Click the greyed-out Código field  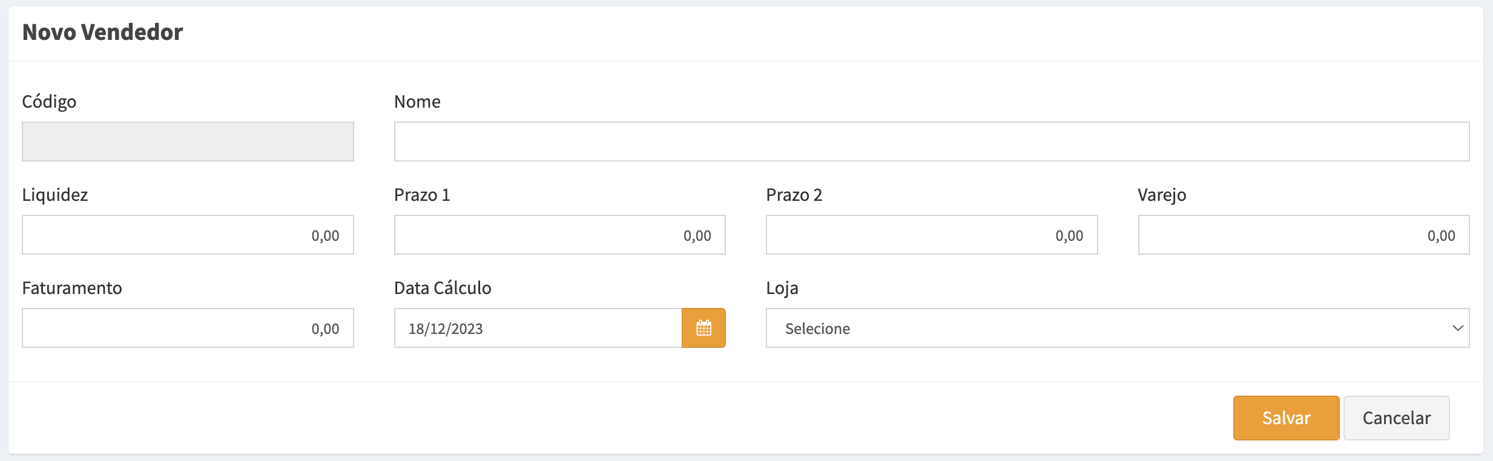(x=188, y=142)
